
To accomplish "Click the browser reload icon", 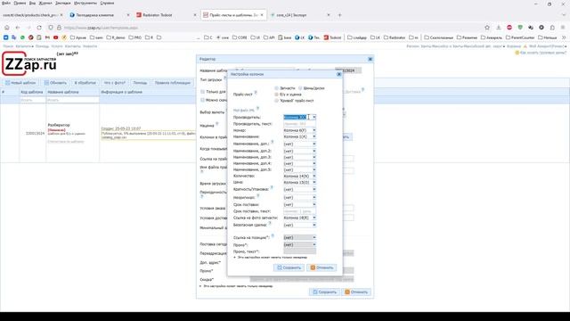I will (39, 28).
